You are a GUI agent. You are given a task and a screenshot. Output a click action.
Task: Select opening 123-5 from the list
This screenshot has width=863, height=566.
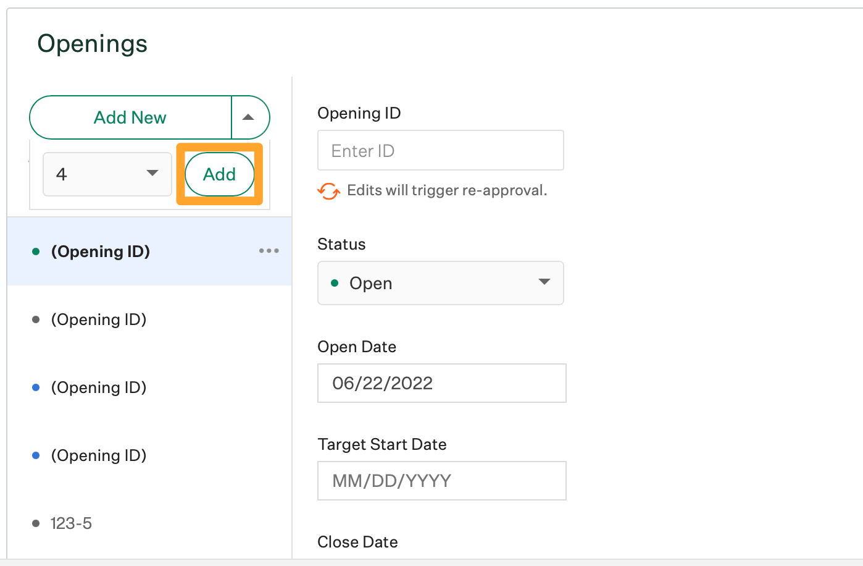pyautogui.click(x=70, y=523)
